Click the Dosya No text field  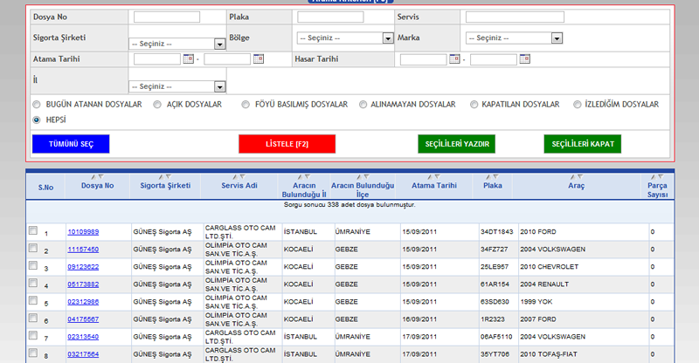click(x=167, y=17)
